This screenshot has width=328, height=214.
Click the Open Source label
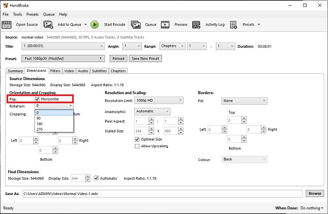tap(27, 25)
